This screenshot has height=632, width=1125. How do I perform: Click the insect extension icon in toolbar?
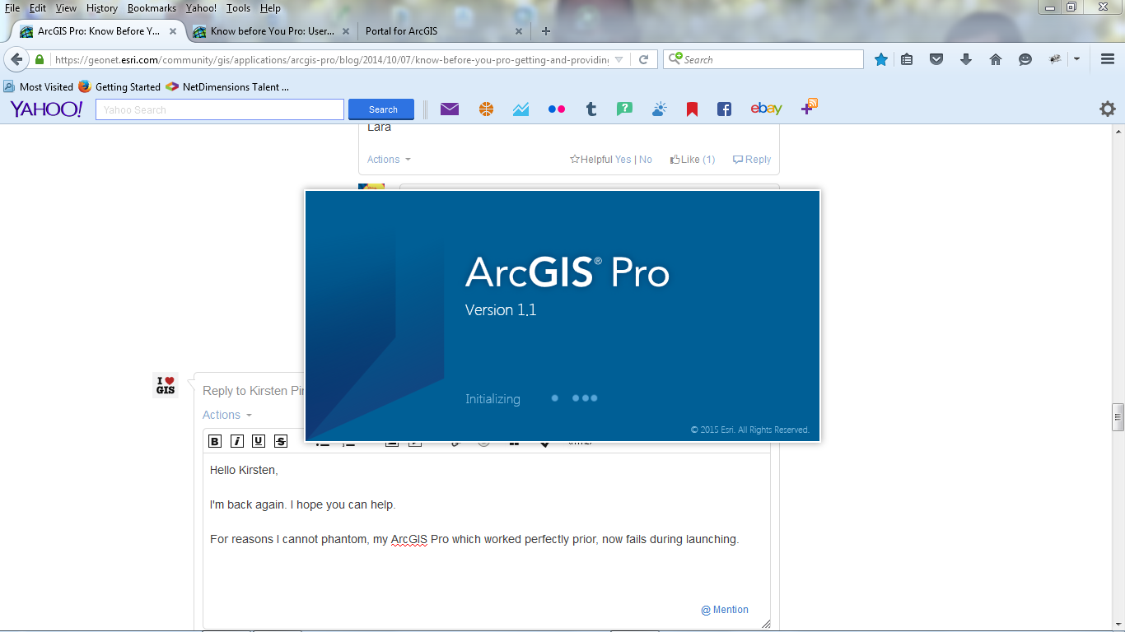(1055, 59)
